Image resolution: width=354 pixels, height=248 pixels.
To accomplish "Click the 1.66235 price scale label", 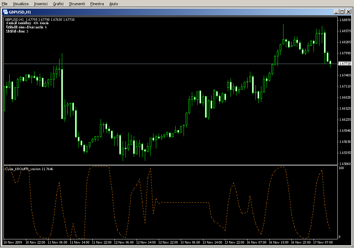I will click(x=345, y=119).
